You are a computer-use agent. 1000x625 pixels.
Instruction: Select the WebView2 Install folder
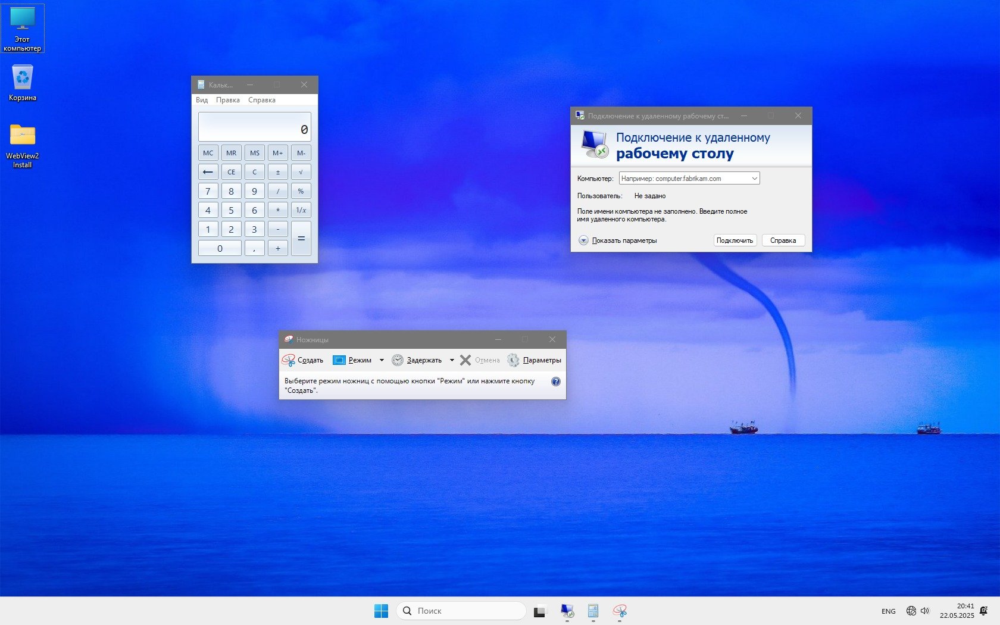[23, 135]
